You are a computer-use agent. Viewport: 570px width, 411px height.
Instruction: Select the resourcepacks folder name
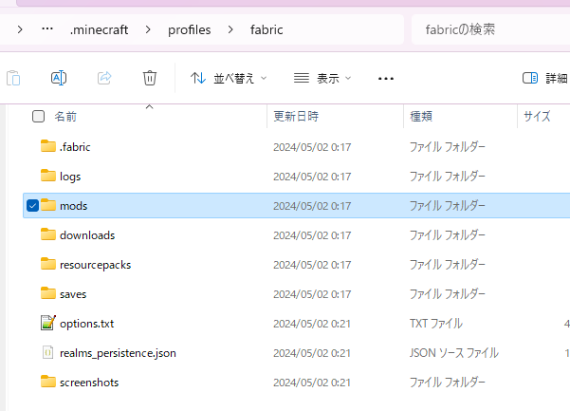pos(95,265)
